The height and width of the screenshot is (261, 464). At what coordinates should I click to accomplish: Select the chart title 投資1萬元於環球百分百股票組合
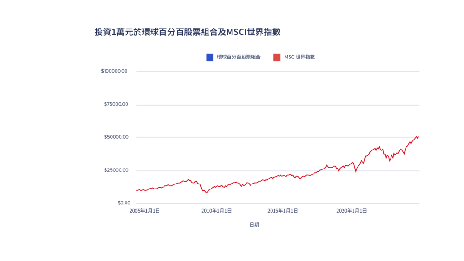(187, 32)
